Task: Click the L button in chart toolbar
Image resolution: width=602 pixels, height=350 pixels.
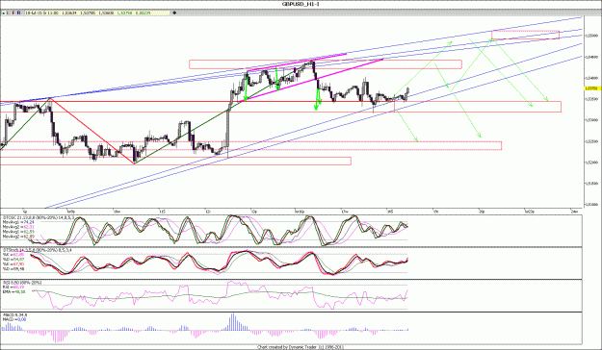Action: 8,12
